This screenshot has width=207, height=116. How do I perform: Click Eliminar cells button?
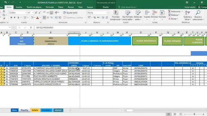(x=154, y=15)
